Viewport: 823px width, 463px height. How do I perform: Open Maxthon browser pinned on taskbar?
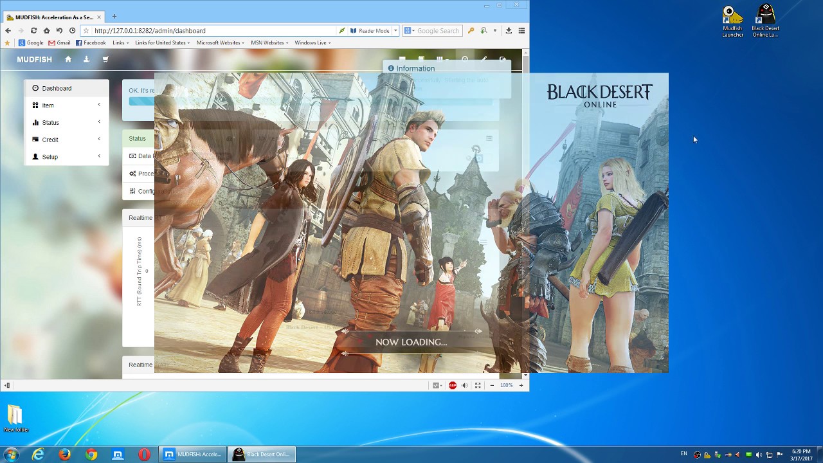pos(118,455)
